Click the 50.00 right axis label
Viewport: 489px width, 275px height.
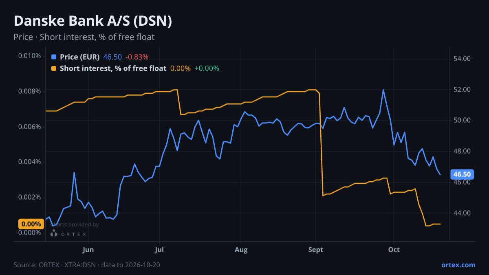coord(462,120)
